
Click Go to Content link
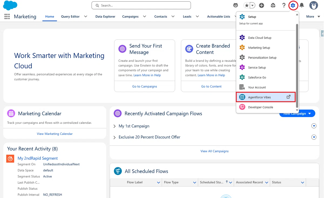click(211, 87)
